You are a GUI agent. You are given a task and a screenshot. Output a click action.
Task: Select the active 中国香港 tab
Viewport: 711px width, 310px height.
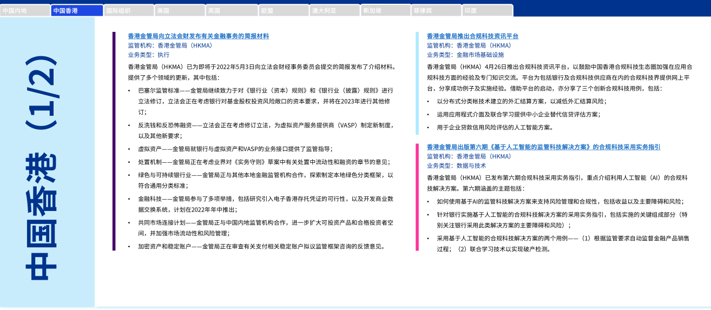point(77,11)
